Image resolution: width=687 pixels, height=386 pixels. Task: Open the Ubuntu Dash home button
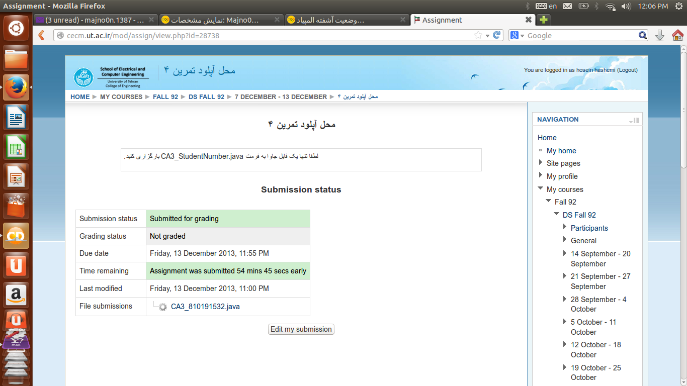click(16, 28)
